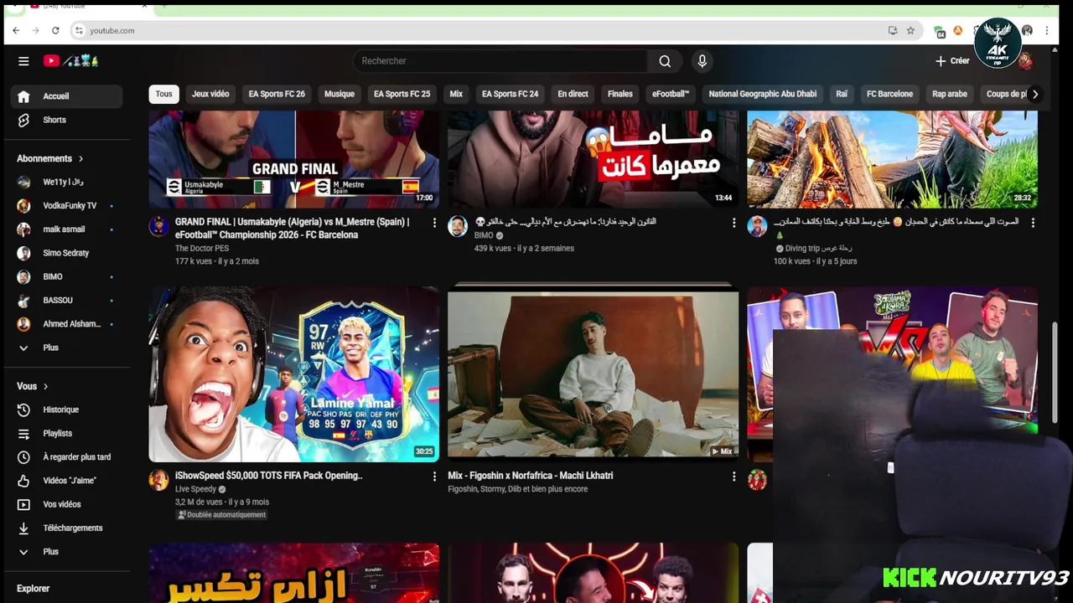Image resolution: width=1073 pixels, height=603 pixels.
Task: Open the hamburger guide menu
Action: click(23, 61)
